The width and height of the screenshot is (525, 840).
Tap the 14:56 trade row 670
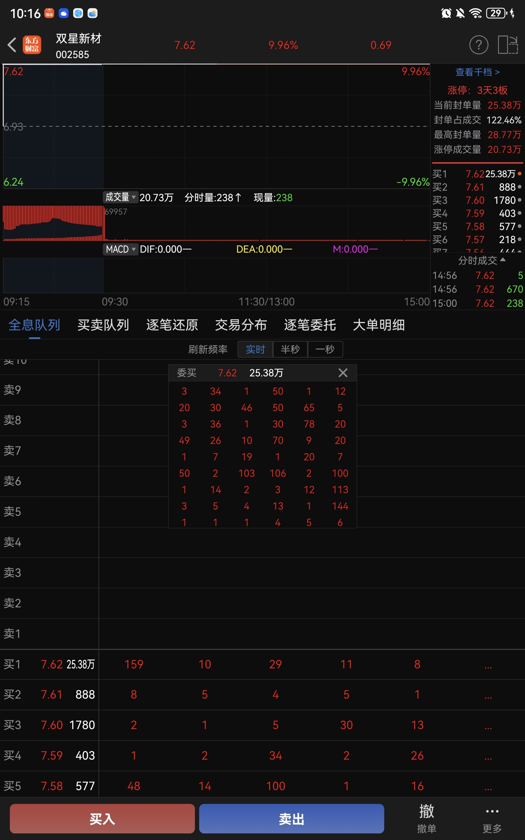pyautogui.click(x=477, y=289)
